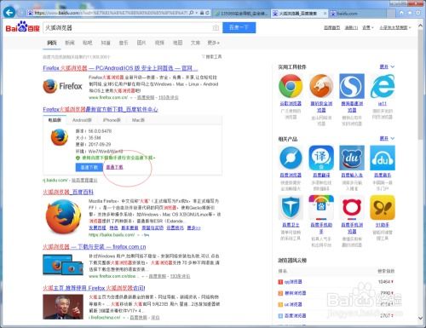Image resolution: width=426 pixels, height=328 pixels.
Task: Open the 搜索工具 search tools filter
Action: click(212, 57)
